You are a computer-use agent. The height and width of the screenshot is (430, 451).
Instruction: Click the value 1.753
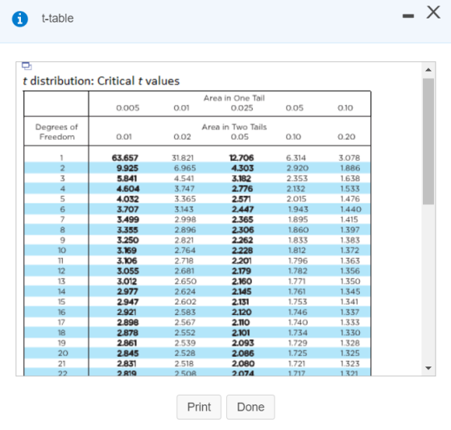pos(298,302)
